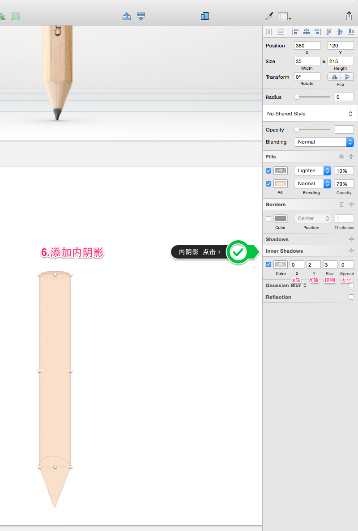Click the export share icon in toolbar
Image resolution: width=358 pixels, height=531 pixels.
(349, 16)
